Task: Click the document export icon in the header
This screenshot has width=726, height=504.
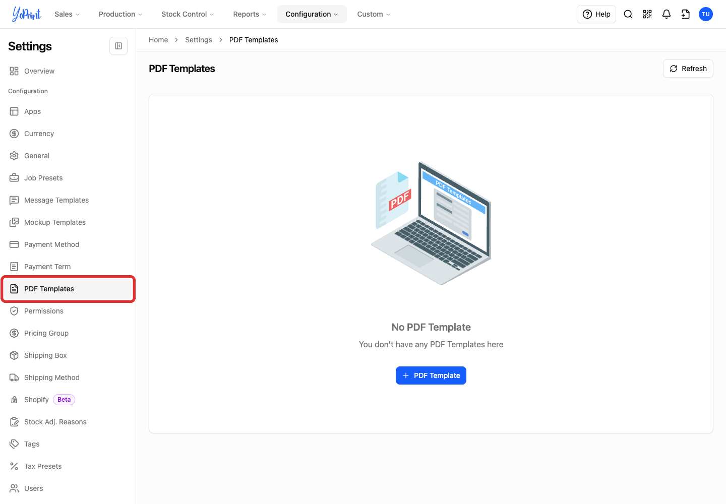Action: pos(686,14)
